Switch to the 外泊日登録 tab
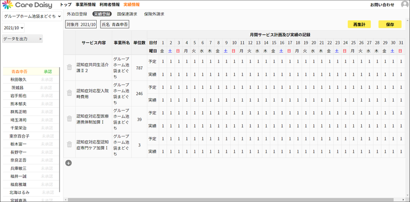 pos(77,14)
